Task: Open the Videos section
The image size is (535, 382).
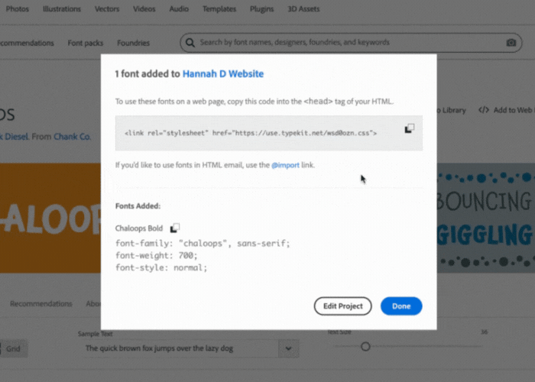Action: click(144, 9)
